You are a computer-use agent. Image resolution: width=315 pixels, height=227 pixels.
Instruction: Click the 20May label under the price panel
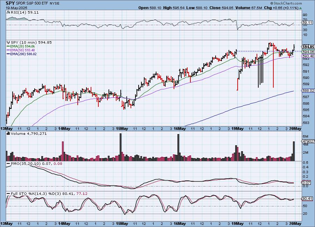[x=295, y=129]
